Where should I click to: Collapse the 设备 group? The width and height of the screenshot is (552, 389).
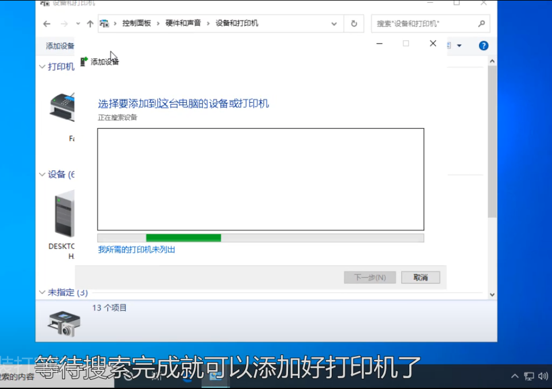42,174
